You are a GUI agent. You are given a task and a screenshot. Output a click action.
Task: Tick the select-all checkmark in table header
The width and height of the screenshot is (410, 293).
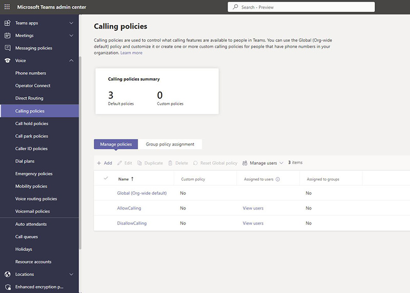tap(106, 178)
